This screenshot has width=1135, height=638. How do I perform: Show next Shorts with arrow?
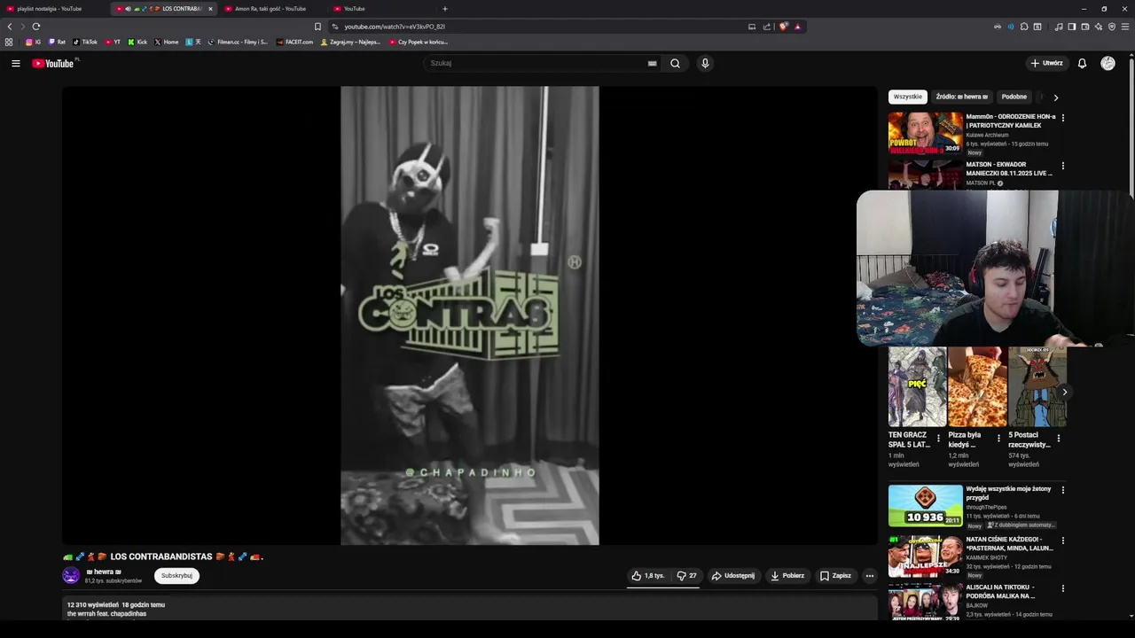pos(1064,392)
